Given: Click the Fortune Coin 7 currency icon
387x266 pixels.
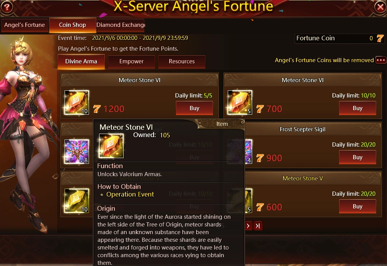Looking at the screenshot, I should (380, 38).
